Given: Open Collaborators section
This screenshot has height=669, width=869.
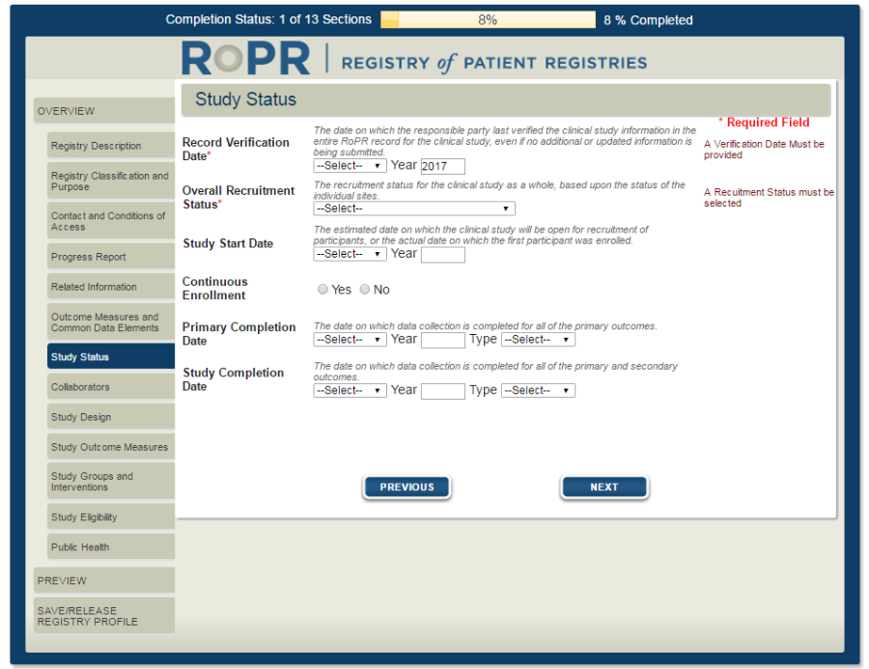Looking at the screenshot, I should click(111, 387).
